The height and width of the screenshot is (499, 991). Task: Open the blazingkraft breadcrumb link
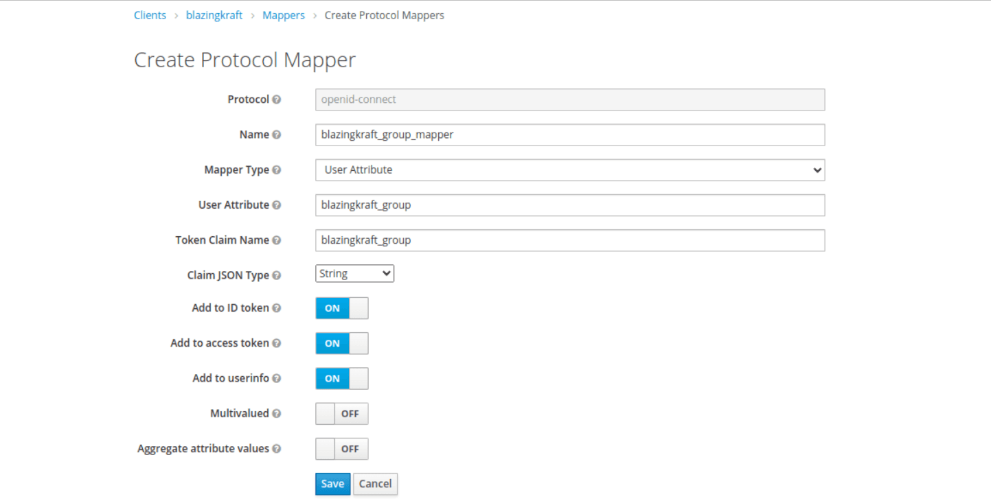(x=214, y=15)
